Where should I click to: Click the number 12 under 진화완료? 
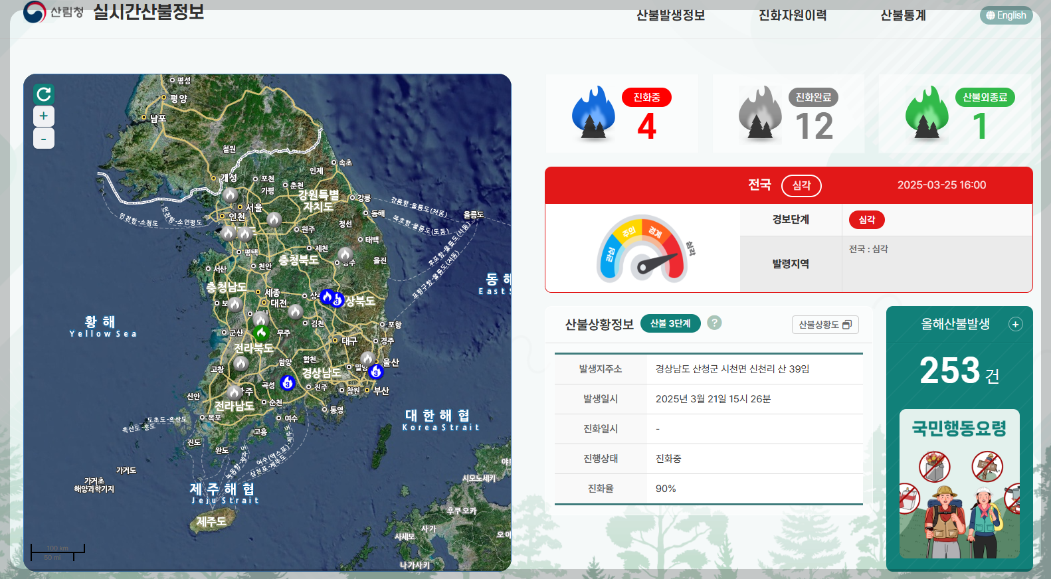tap(814, 126)
